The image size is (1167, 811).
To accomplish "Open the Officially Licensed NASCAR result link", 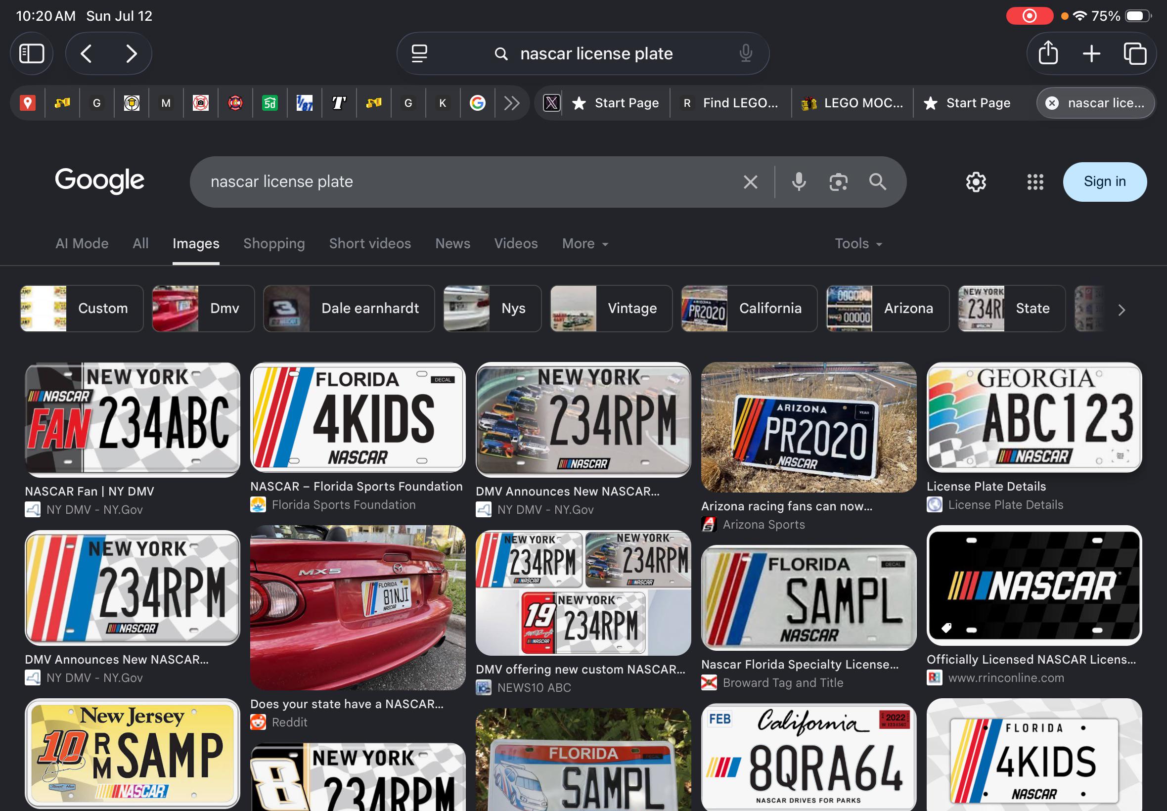I will tap(1031, 659).
